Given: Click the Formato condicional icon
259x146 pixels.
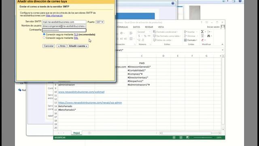Looking at the screenshot, I should (155, 32).
